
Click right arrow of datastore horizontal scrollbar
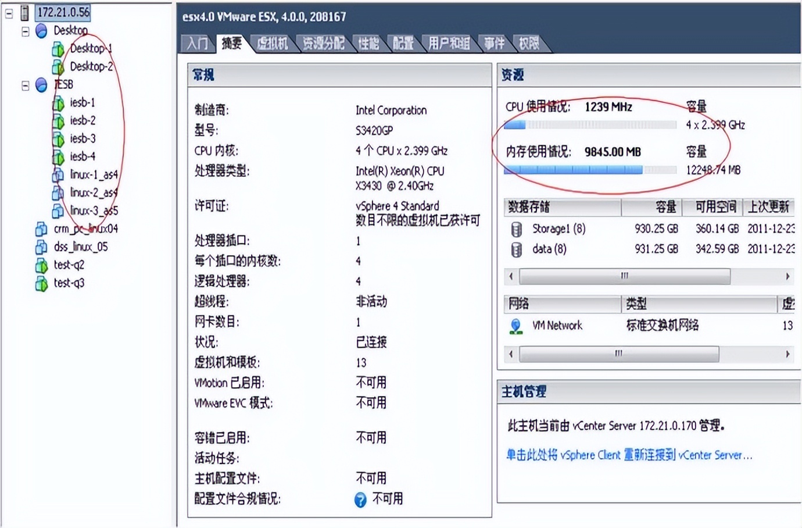tap(787, 276)
